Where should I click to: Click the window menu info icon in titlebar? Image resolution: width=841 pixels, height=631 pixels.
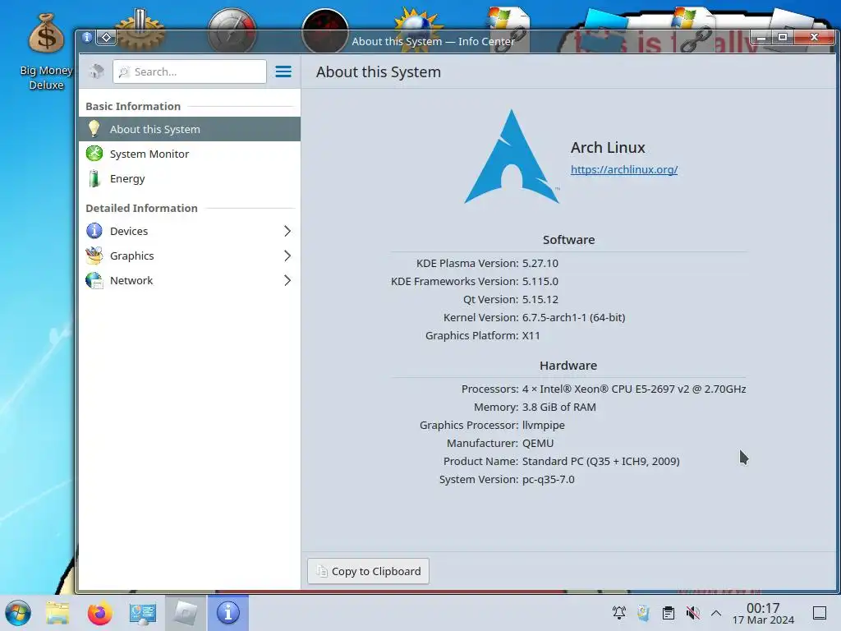pos(87,37)
